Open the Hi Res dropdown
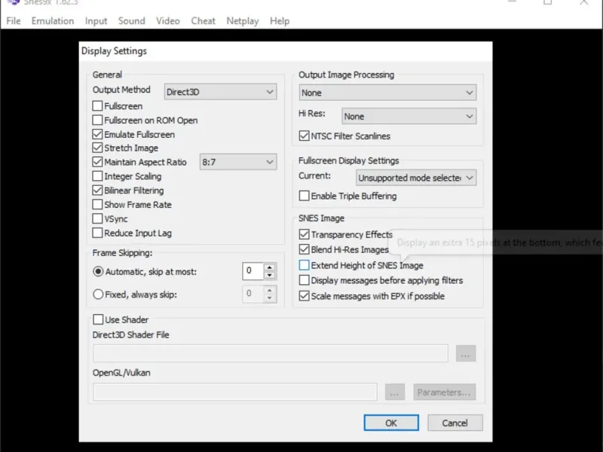Screen dimensions: 603x452 pos(409,116)
